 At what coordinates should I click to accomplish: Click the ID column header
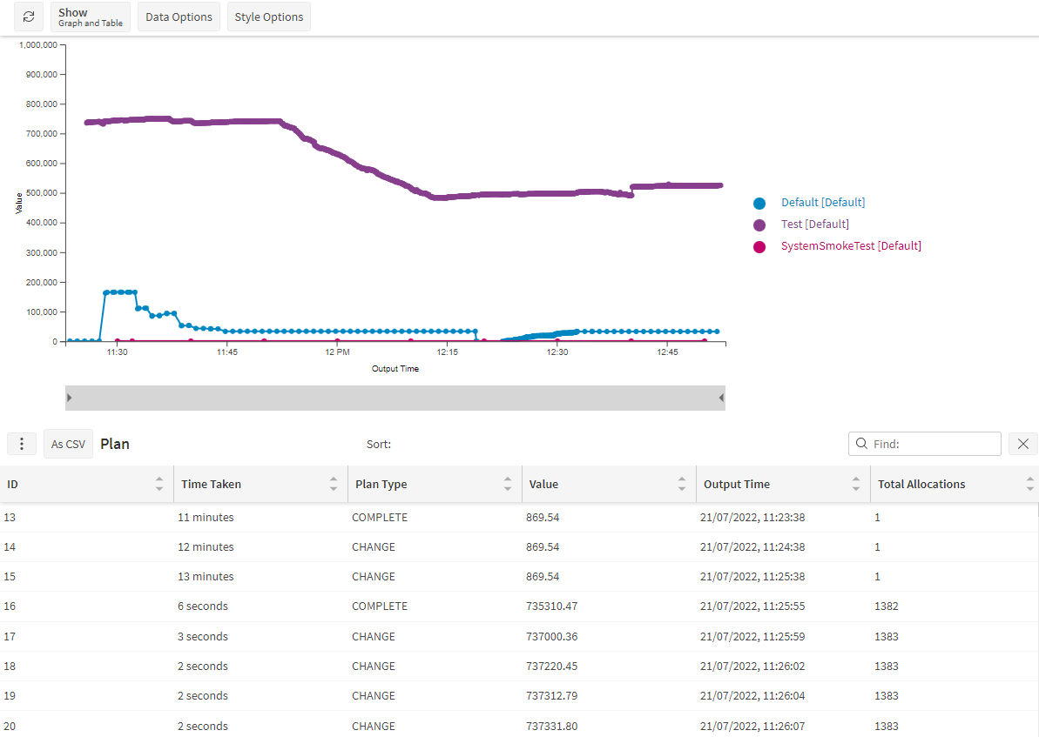tap(87, 484)
